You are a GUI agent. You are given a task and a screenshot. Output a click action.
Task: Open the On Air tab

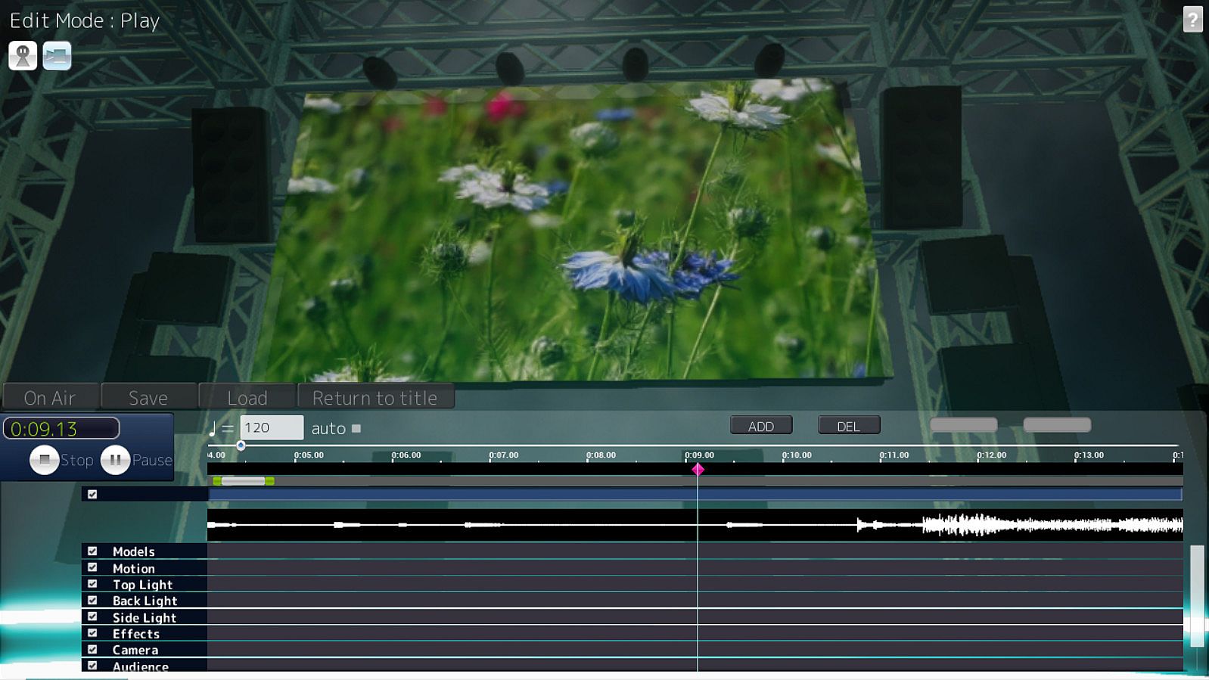pyautogui.click(x=50, y=398)
